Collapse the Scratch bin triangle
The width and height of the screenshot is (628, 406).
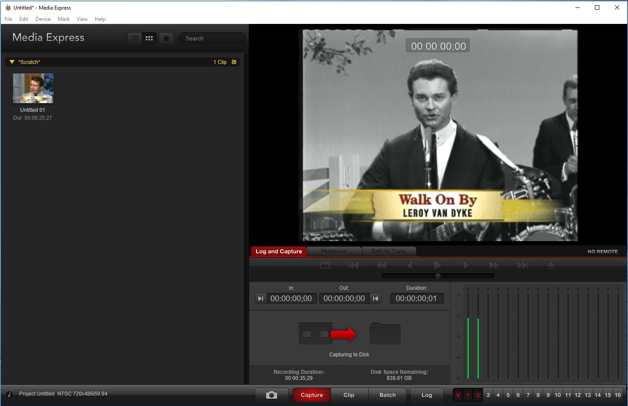point(12,62)
